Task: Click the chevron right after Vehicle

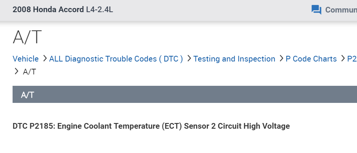Action: coord(45,58)
